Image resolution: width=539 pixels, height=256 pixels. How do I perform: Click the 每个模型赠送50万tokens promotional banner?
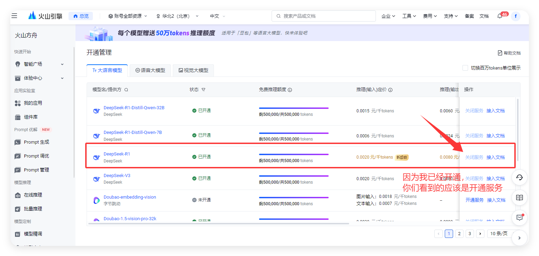(302, 33)
